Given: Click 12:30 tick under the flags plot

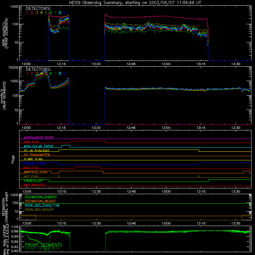Looking at the screenshot, I should tap(97, 192).
